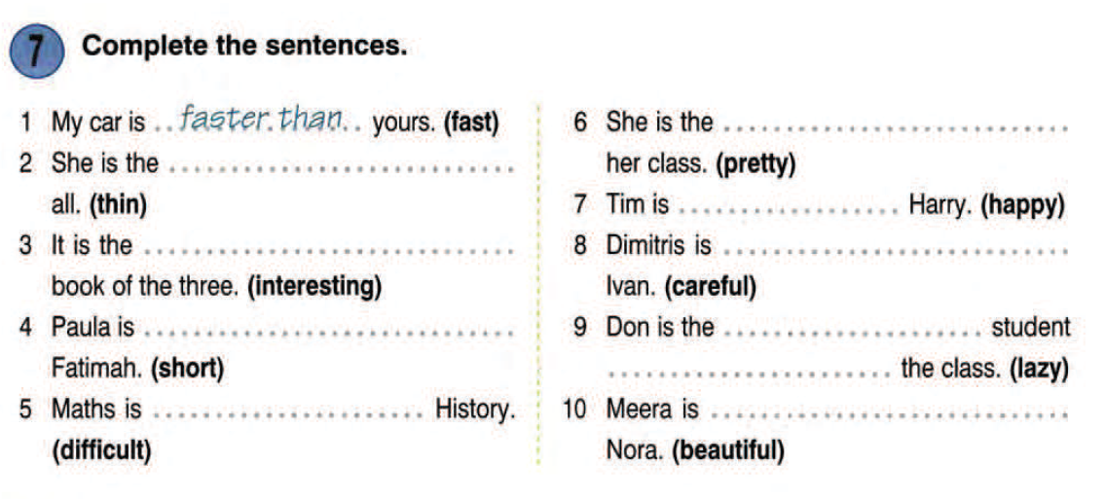
Task: Click the bold hint word "(thin)"
Action: tap(118, 205)
